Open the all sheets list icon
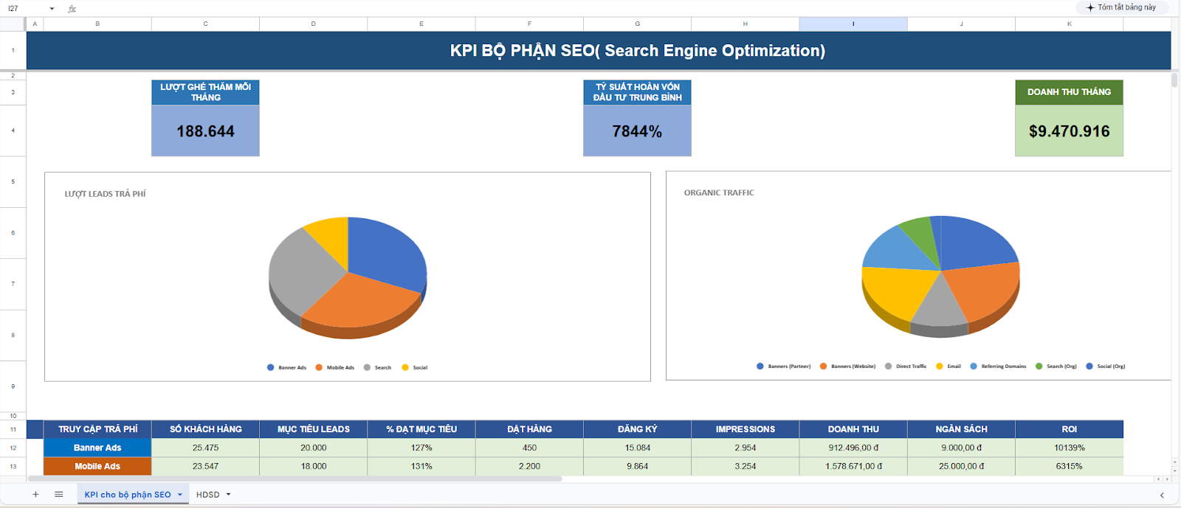 click(x=59, y=494)
